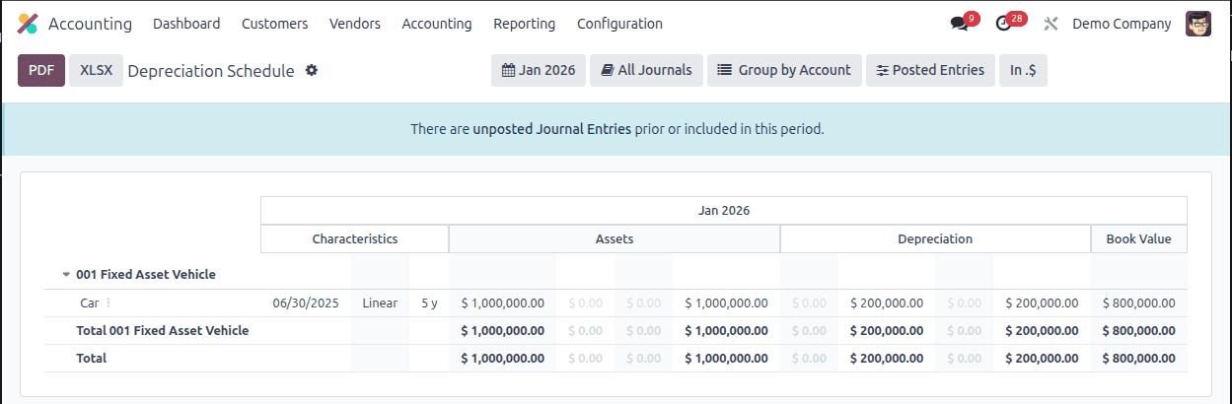Screen dimensions: 1232x404
Task: Open the In .$ rounding dropdown
Action: tap(1023, 70)
